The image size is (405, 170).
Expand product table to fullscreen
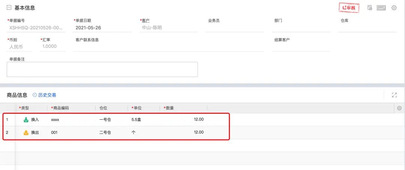[394, 95]
